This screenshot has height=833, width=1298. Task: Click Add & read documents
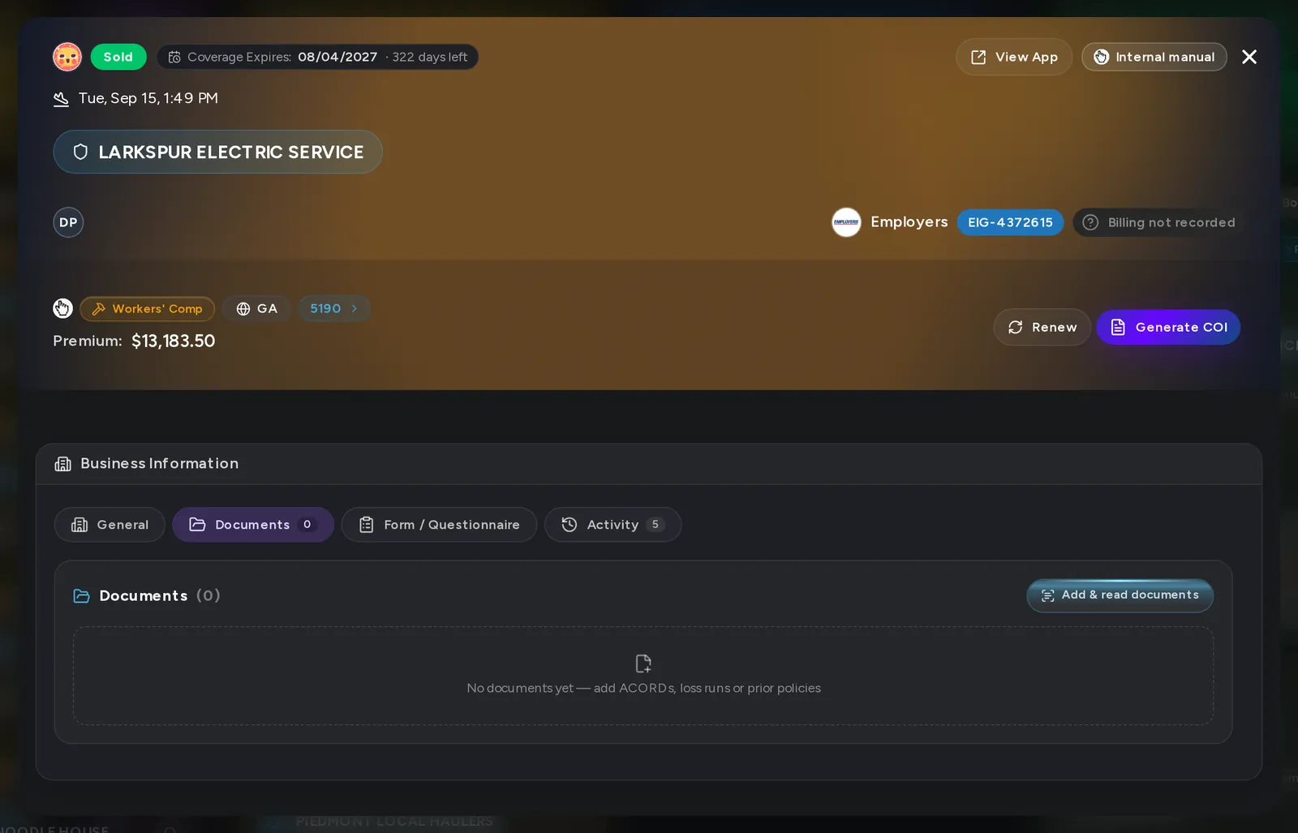pyautogui.click(x=1120, y=595)
